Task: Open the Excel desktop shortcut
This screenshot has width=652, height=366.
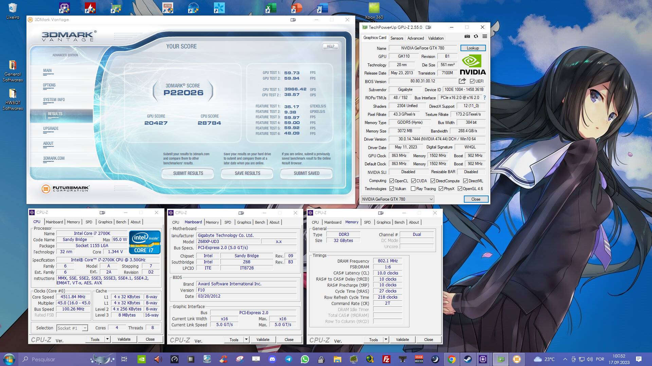Action: click(271, 8)
